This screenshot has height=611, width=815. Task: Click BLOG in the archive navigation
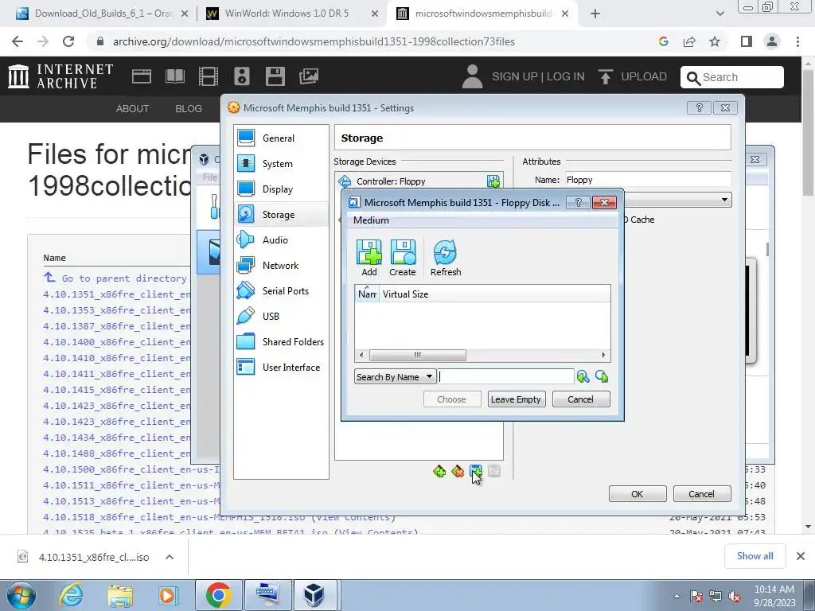pos(188,108)
